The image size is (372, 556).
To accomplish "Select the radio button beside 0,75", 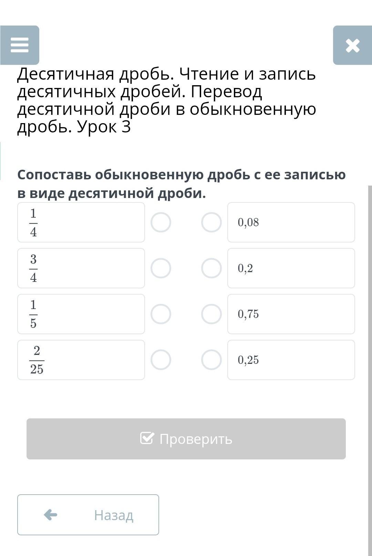I will [x=211, y=314].
